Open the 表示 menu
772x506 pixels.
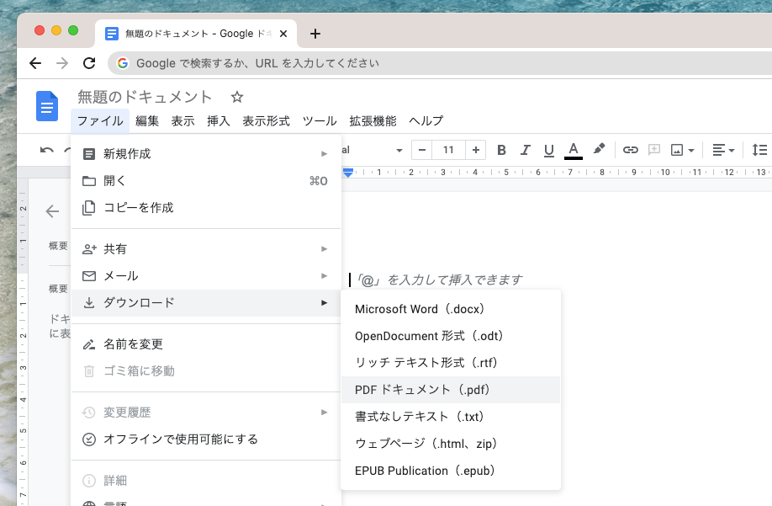[x=182, y=120]
